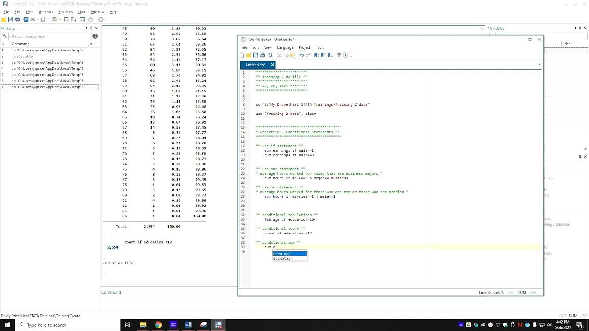Screen dimensions: 589x331
Task: Select 'help tabulate' in History list
Action: point(22,56)
